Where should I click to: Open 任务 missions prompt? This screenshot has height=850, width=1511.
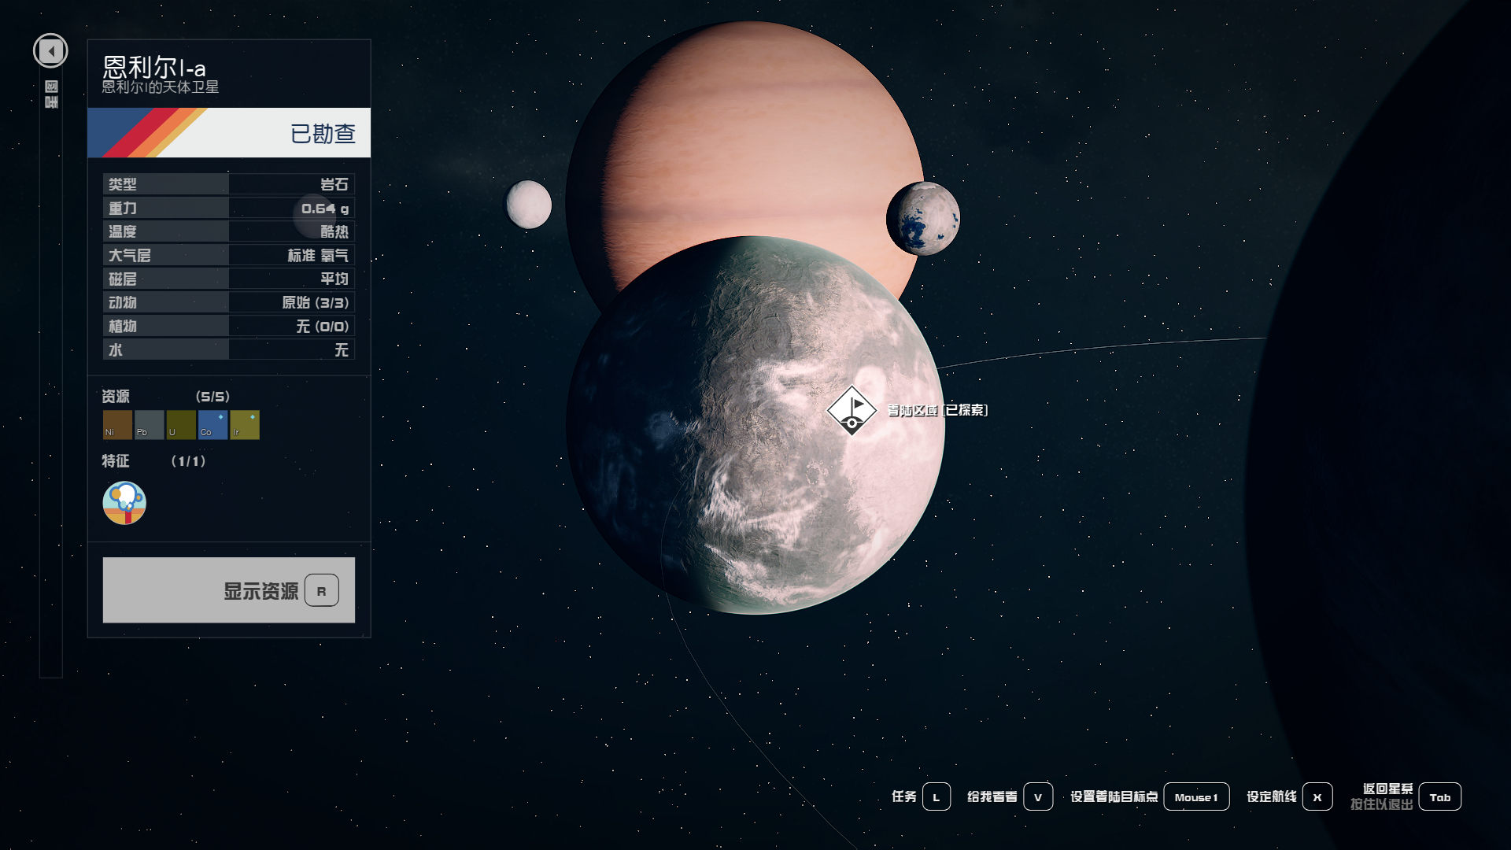tap(904, 796)
